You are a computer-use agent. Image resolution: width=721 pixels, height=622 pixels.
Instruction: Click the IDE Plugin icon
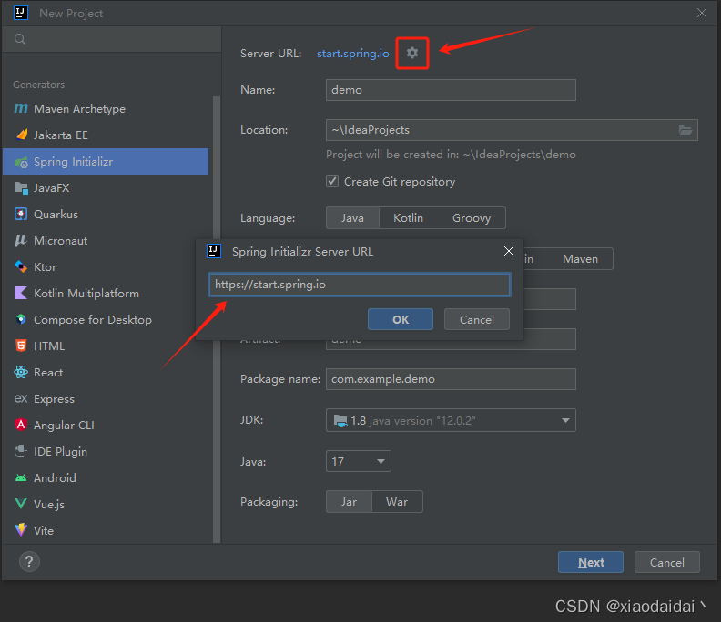[x=21, y=451]
